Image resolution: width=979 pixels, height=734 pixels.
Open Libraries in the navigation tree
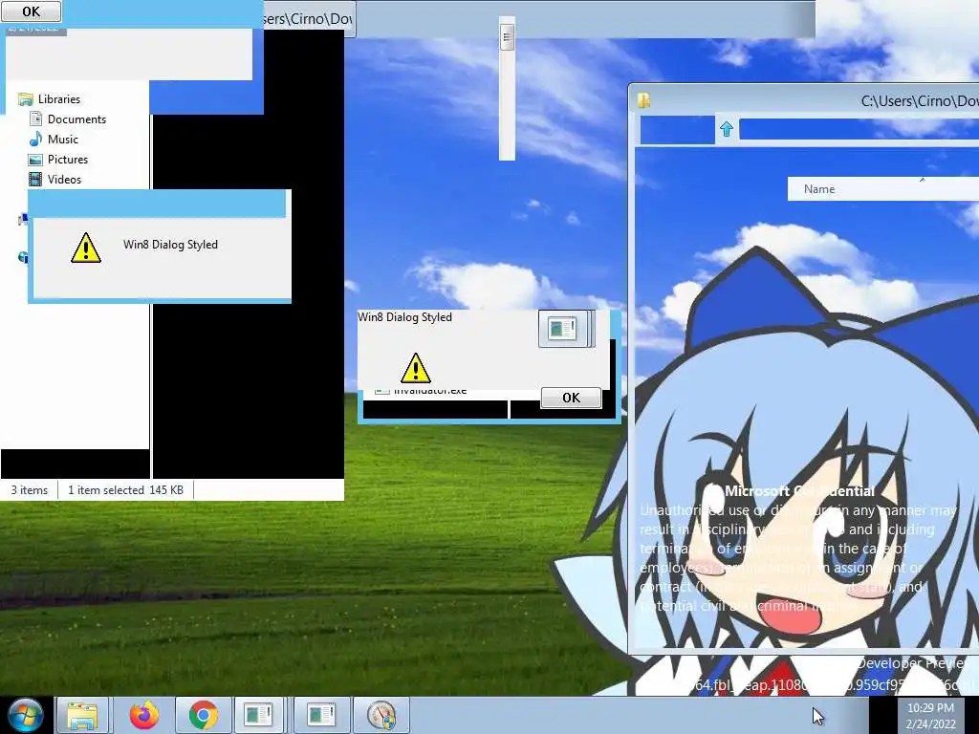(58, 98)
